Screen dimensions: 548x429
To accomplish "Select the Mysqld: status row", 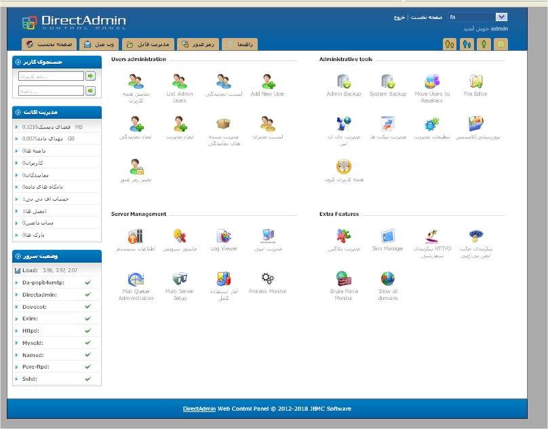I will pos(57,343).
